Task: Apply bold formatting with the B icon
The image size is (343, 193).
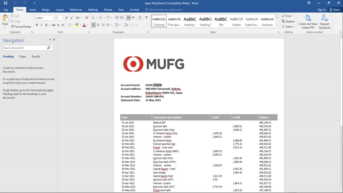Action: coord(37,25)
